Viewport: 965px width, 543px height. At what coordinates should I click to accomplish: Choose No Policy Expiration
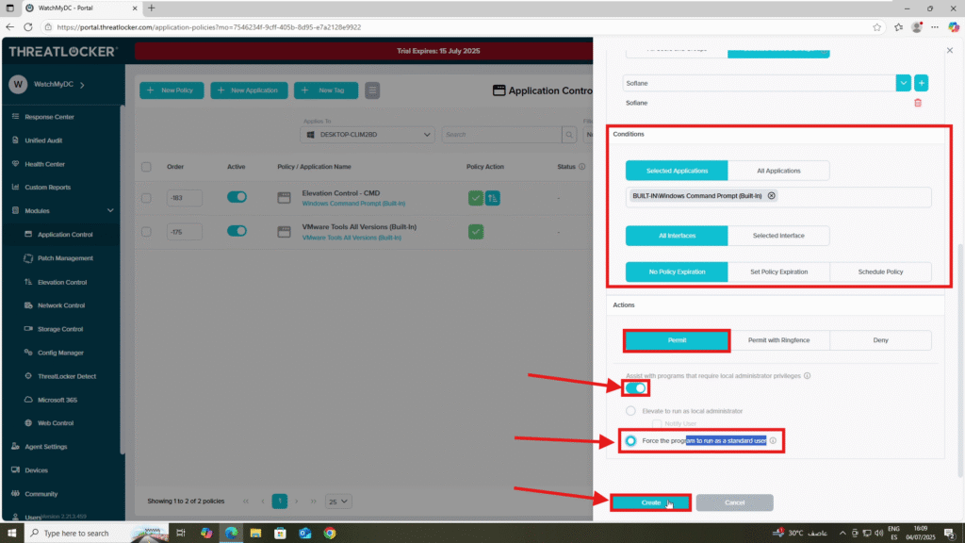pos(677,272)
